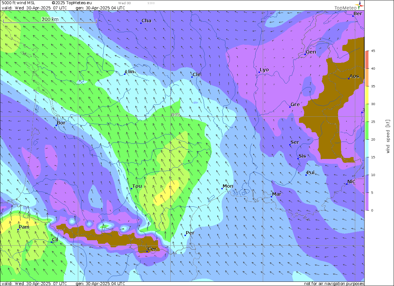Select the Ber city marker

tap(353, 16)
